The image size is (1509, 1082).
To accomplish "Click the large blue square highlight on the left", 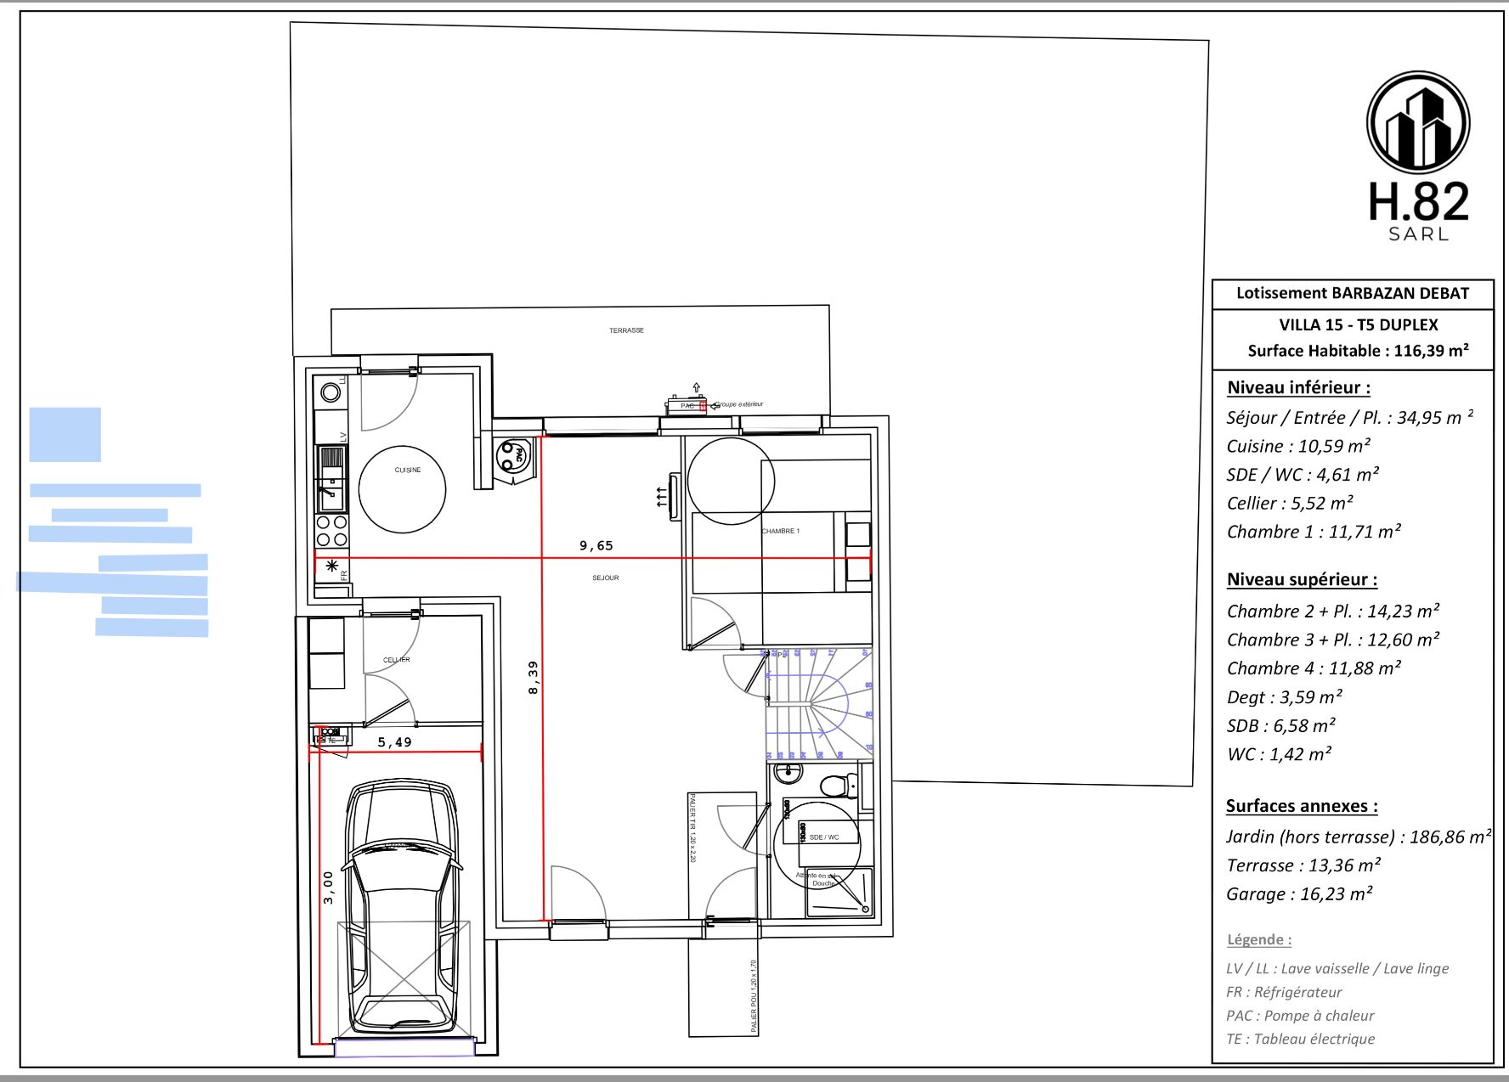I will pyautogui.click(x=65, y=434).
